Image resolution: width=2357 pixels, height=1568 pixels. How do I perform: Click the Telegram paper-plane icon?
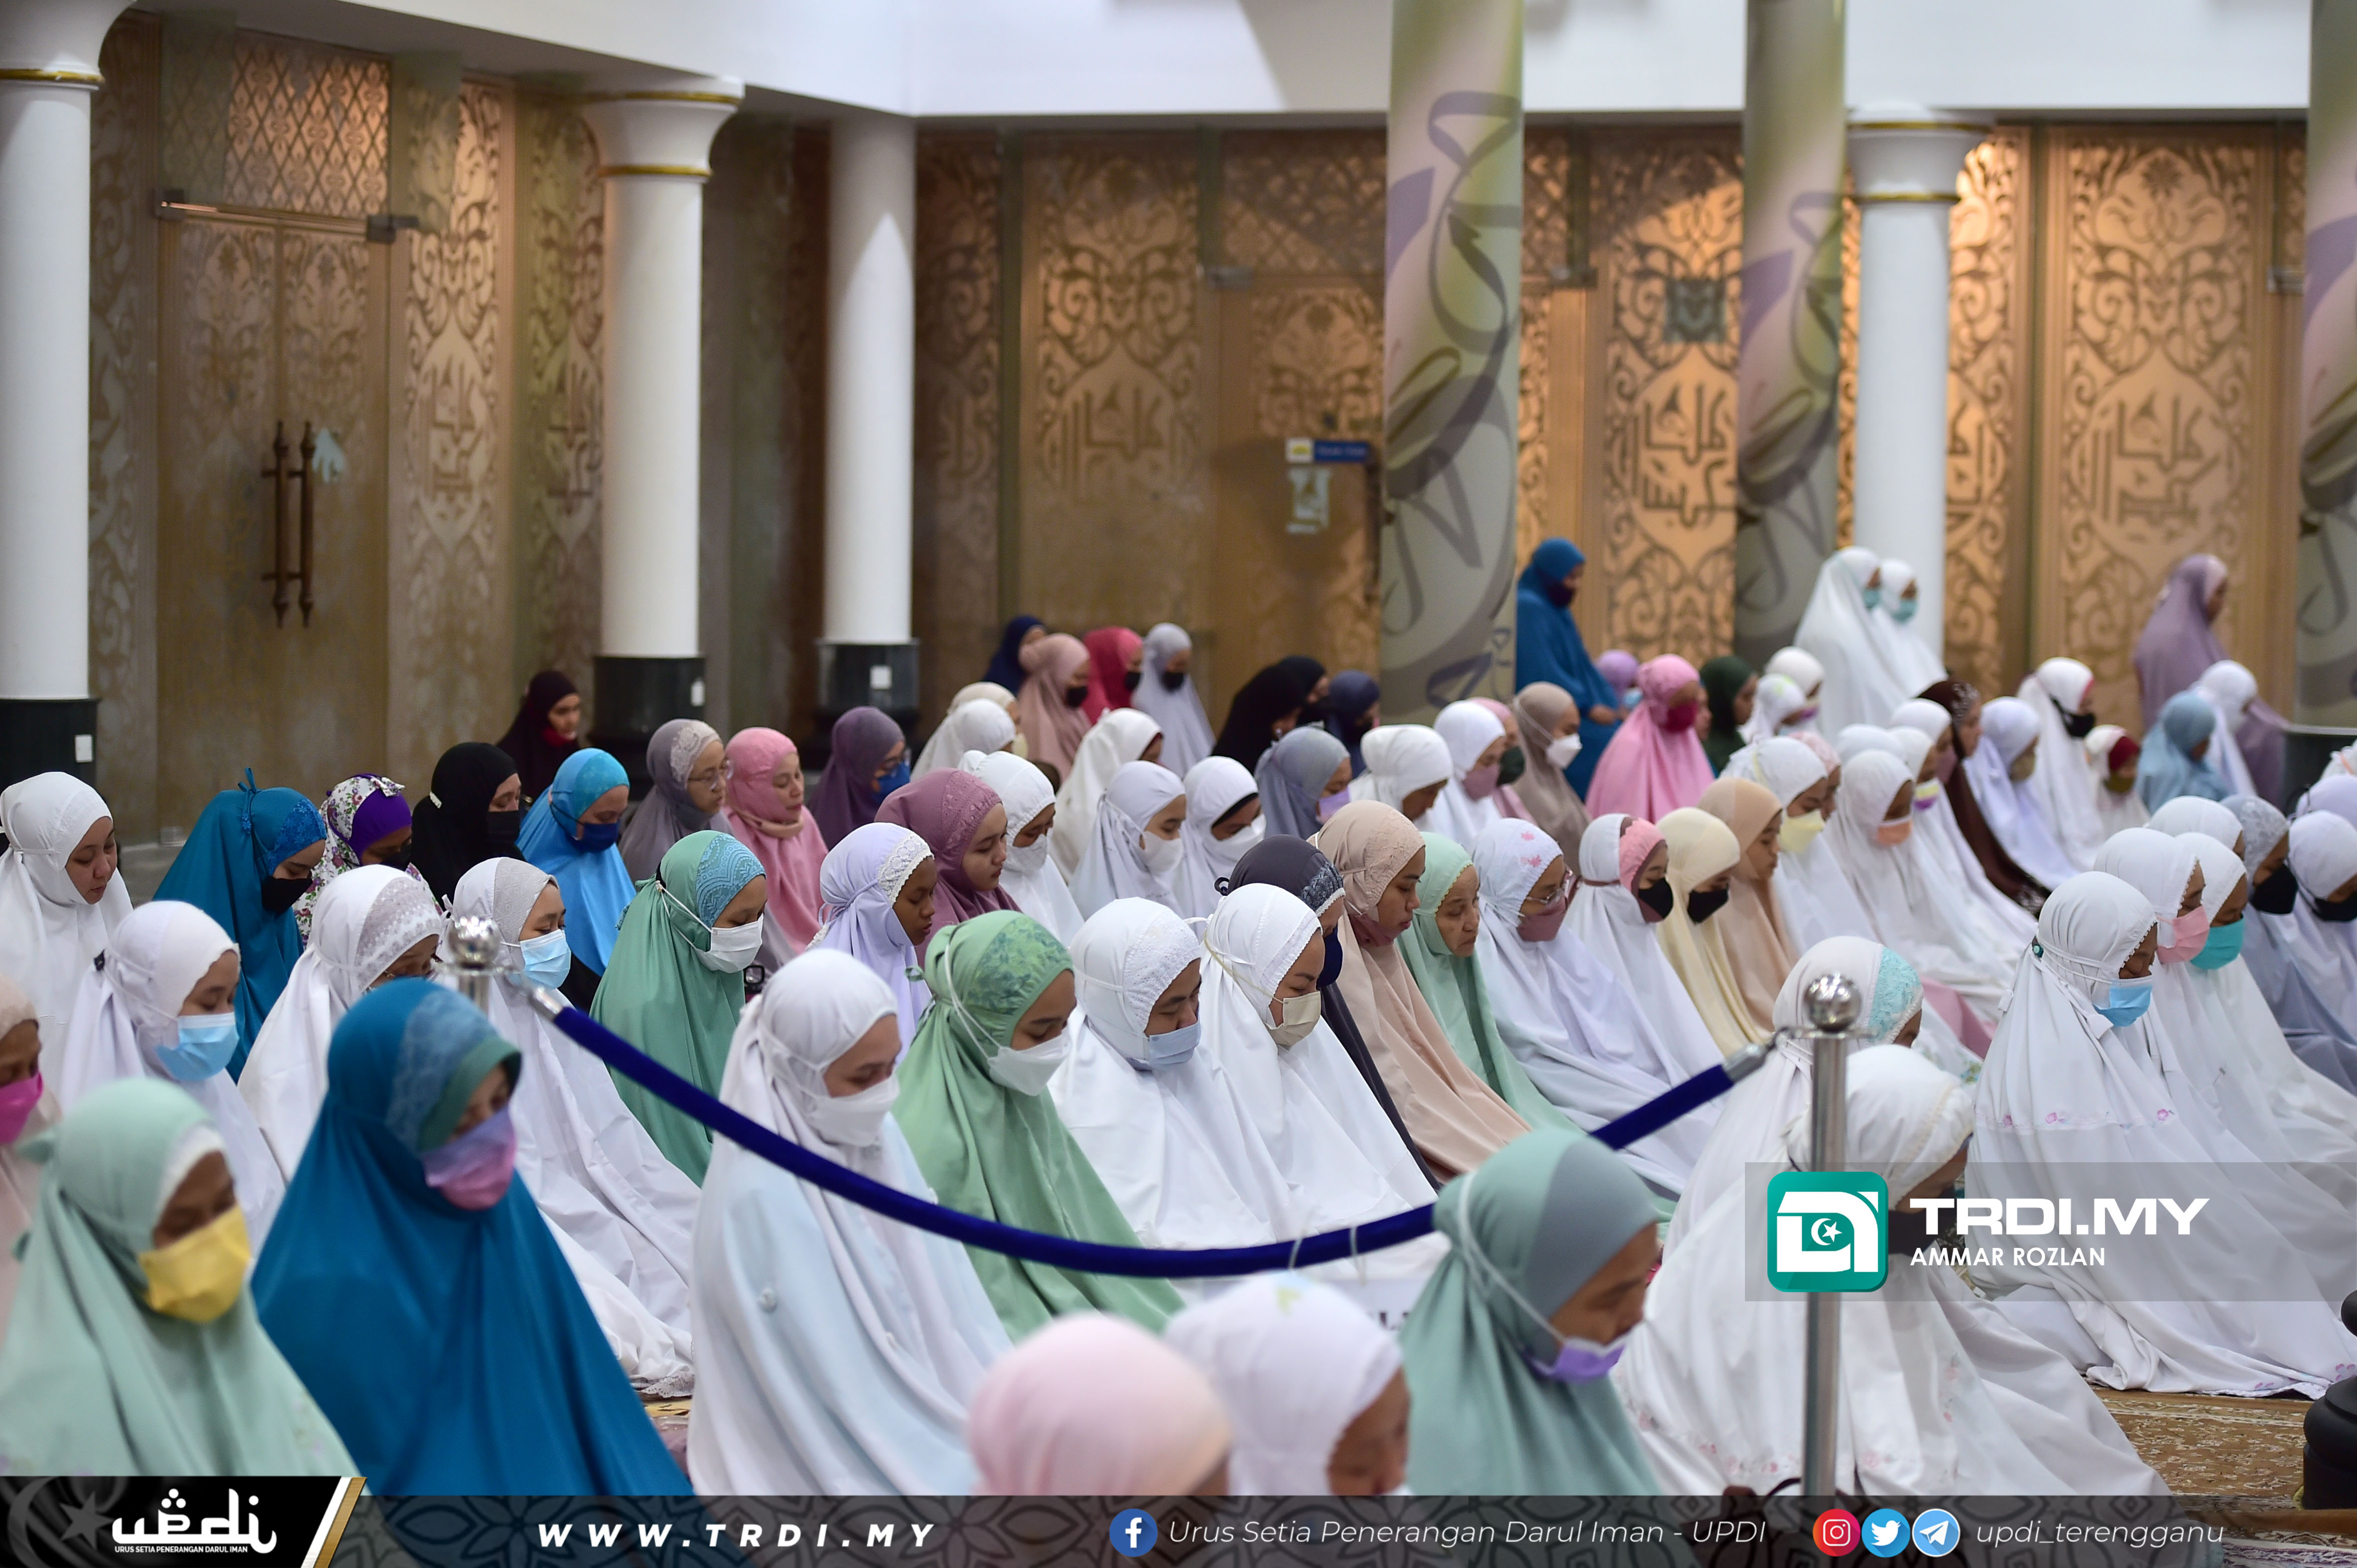pos(1936,1533)
